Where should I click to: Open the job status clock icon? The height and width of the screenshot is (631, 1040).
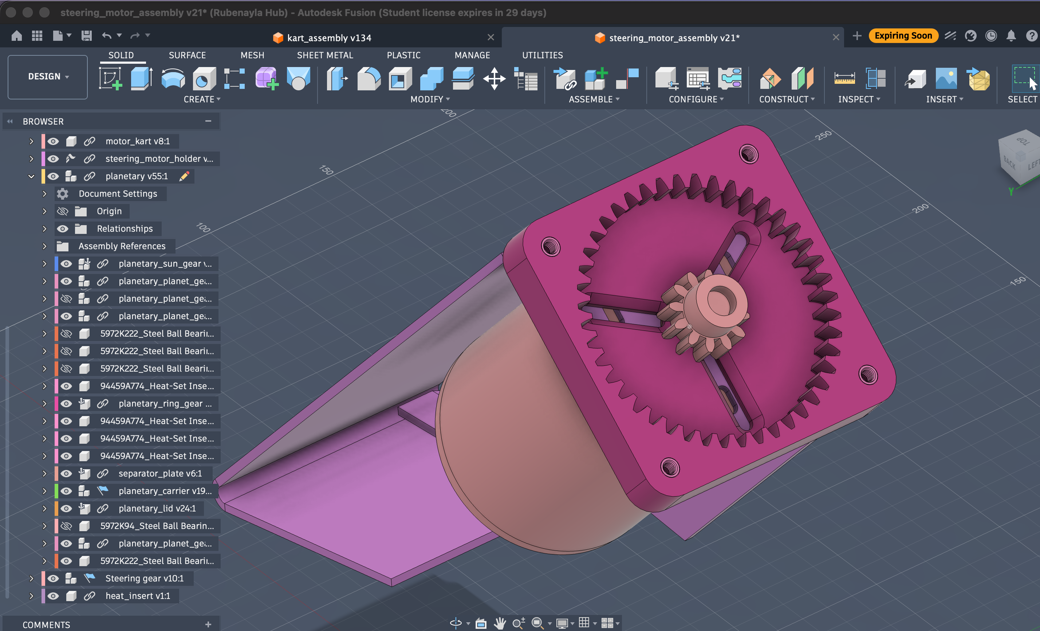click(x=990, y=36)
